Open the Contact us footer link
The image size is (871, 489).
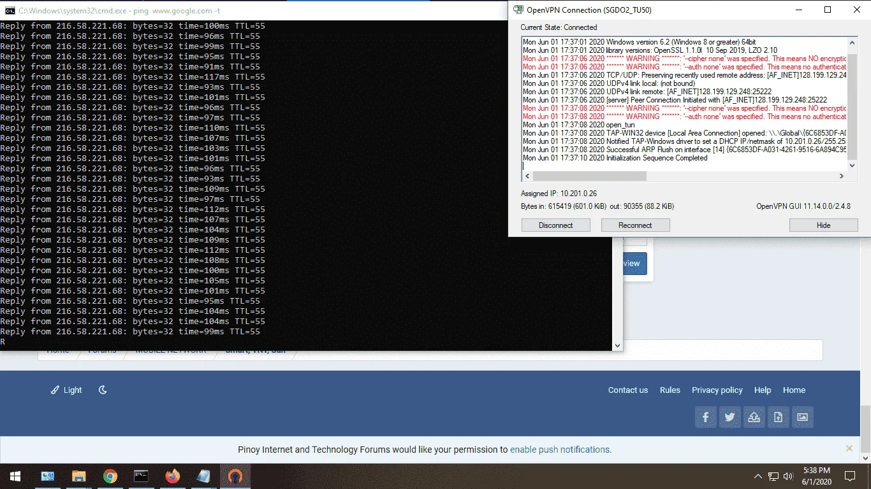click(628, 390)
